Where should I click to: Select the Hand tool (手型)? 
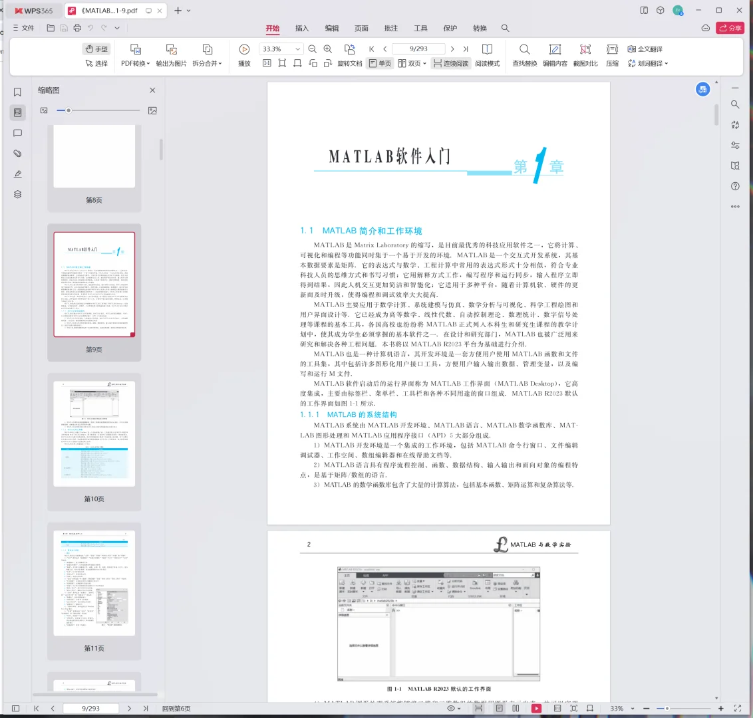[x=96, y=49]
